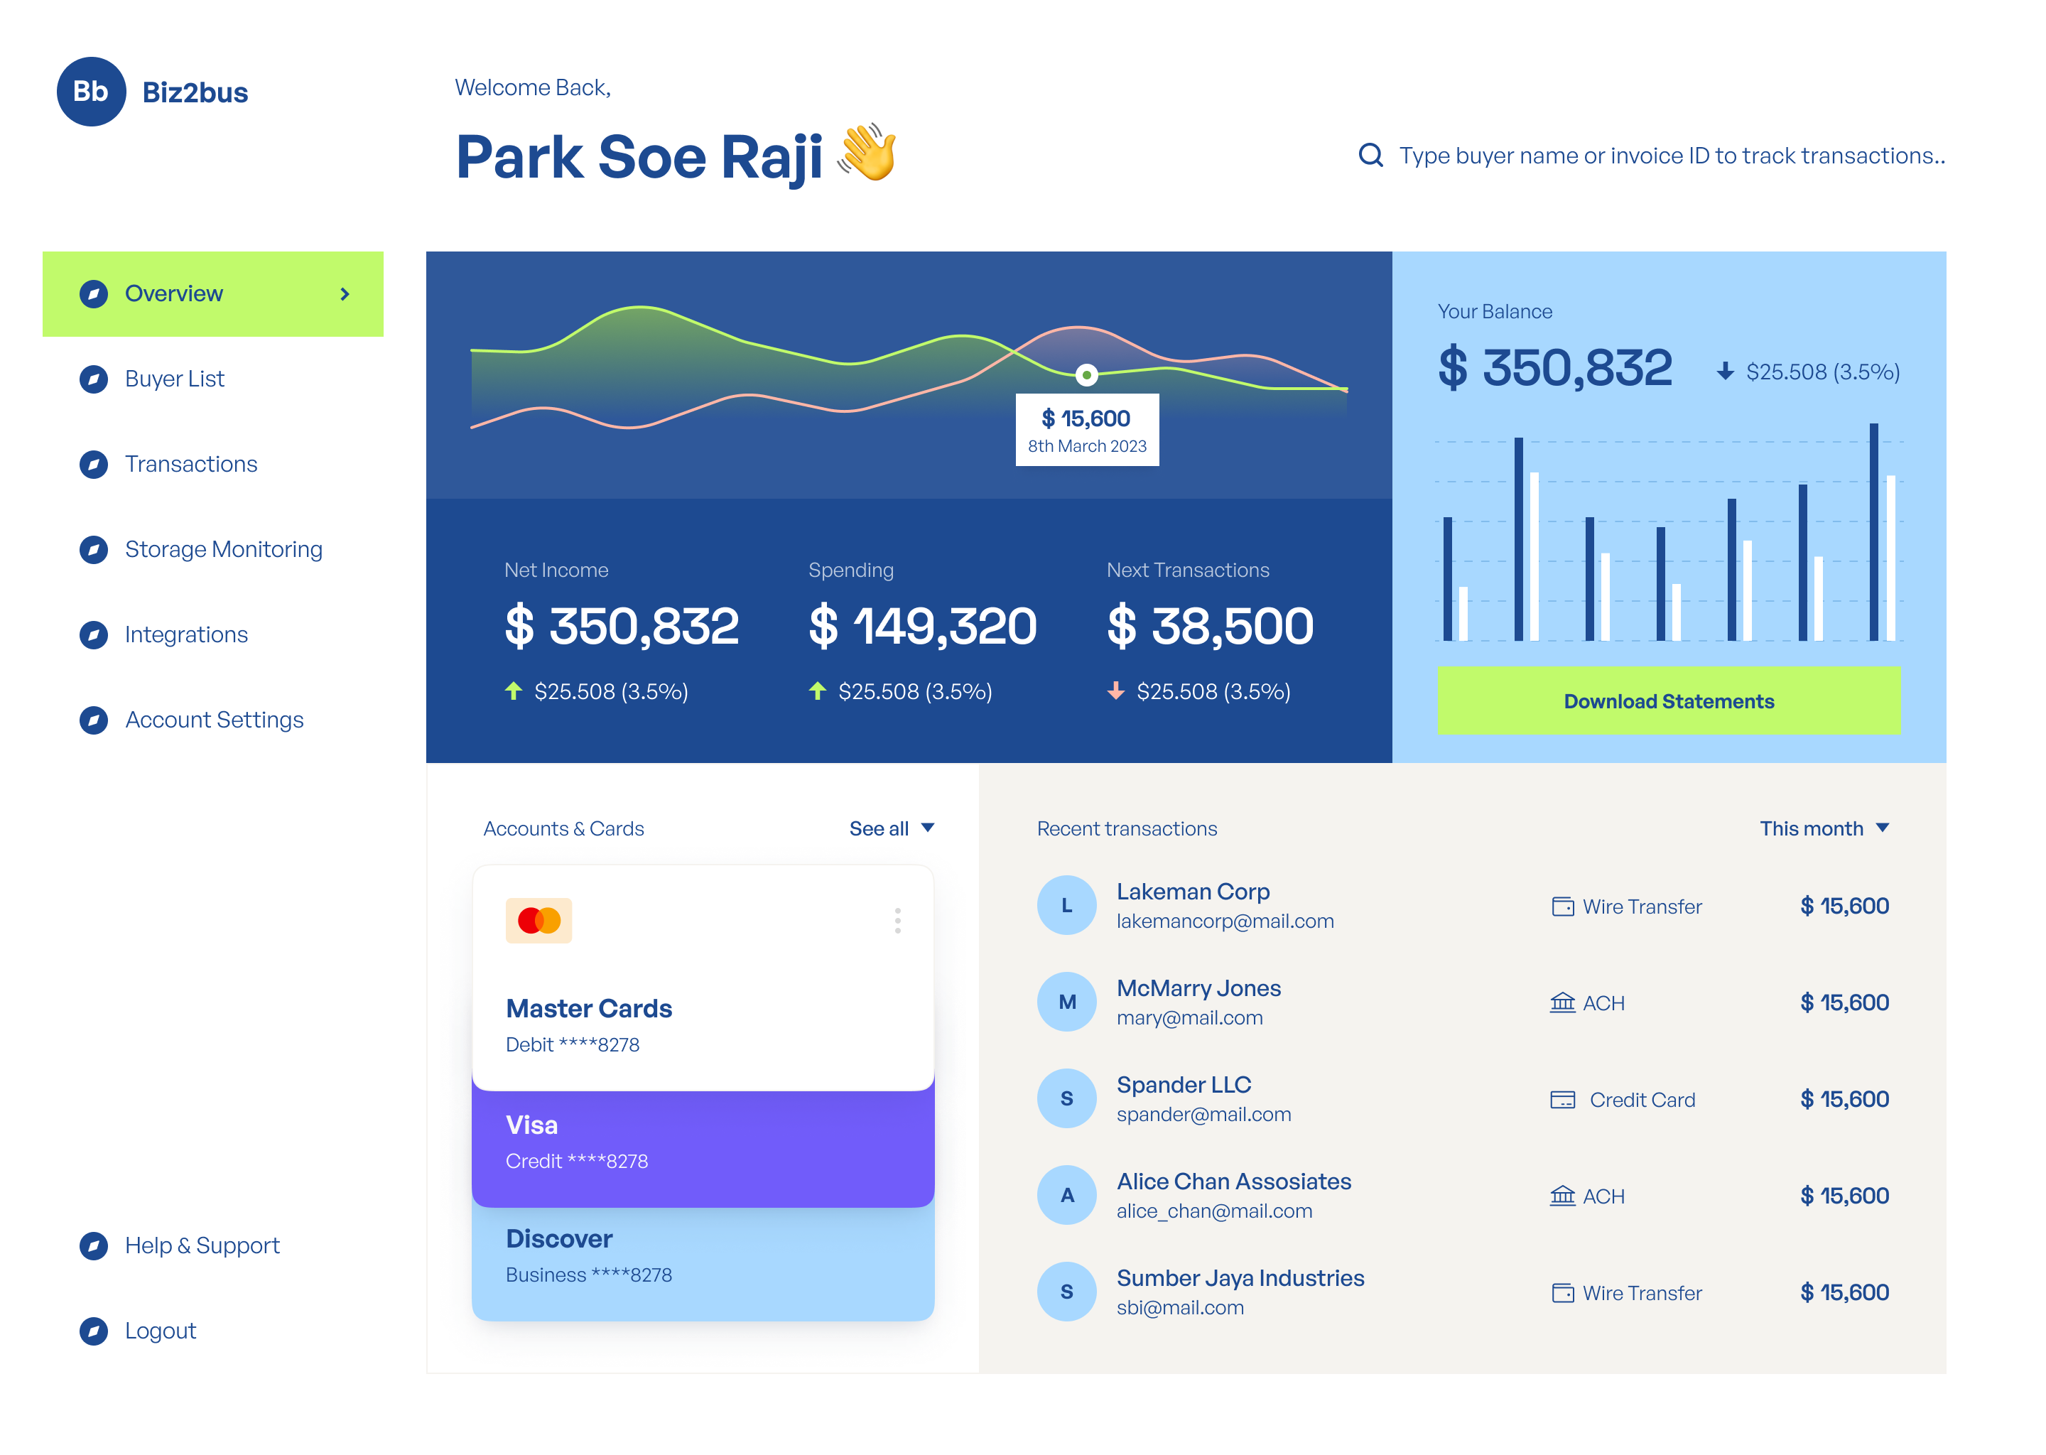Click the Help & Support icon
Viewport: 2046px width, 1455px height.
[93, 1245]
